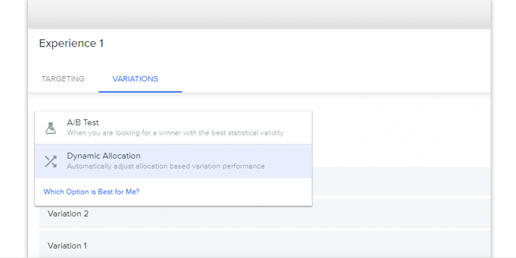Click the "Automatically adjust allocation" description text
The height and width of the screenshot is (258, 516).
(x=166, y=166)
